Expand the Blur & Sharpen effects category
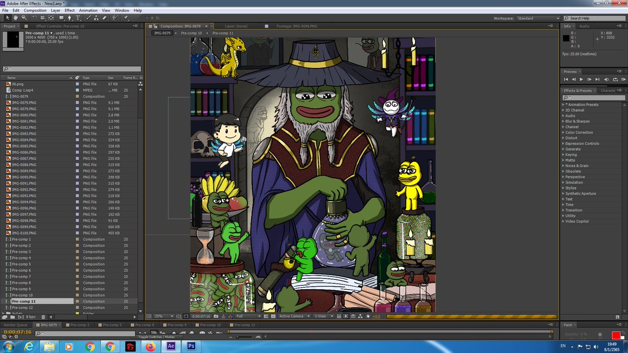Image resolution: width=628 pixels, height=353 pixels. point(563,121)
